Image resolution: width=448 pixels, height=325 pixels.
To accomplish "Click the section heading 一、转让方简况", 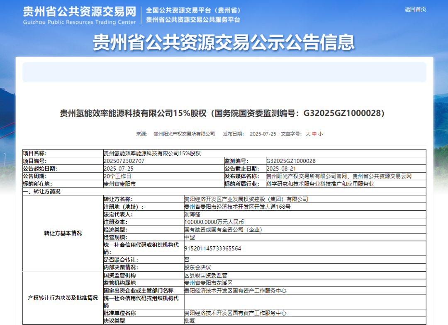I will coord(42,192).
